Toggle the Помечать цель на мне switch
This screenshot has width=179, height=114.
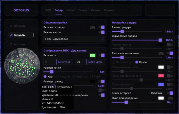click(x=170, y=76)
